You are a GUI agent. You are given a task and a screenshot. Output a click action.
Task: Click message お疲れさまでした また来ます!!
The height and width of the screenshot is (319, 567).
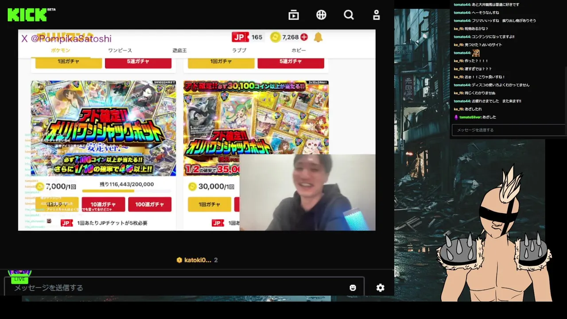pos(497,101)
